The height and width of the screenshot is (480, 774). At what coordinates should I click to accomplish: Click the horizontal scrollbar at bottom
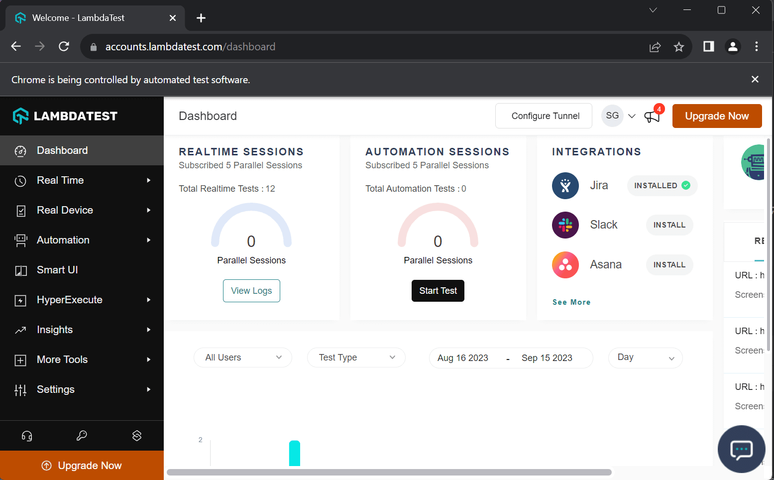click(389, 472)
